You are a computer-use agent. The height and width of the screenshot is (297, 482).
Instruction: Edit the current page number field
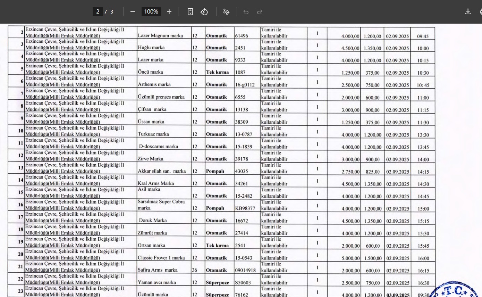(x=98, y=11)
